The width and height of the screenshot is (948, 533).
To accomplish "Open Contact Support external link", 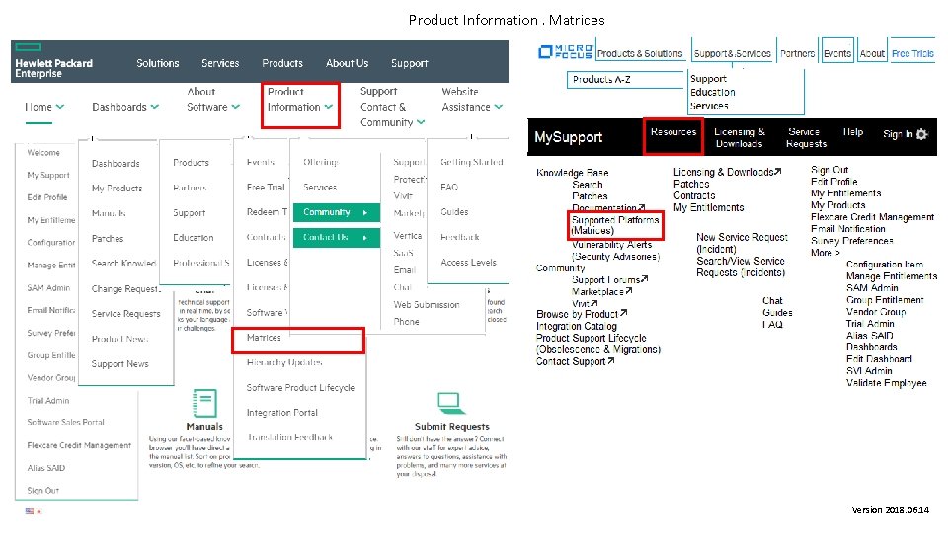I will (575, 361).
